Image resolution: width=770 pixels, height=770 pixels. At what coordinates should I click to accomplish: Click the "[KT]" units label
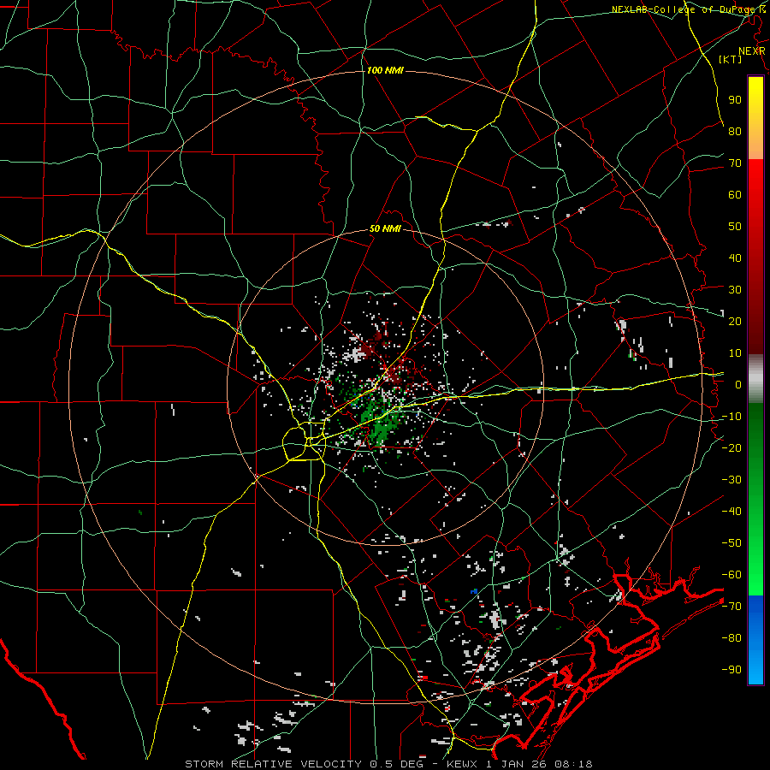tap(731, 59)
